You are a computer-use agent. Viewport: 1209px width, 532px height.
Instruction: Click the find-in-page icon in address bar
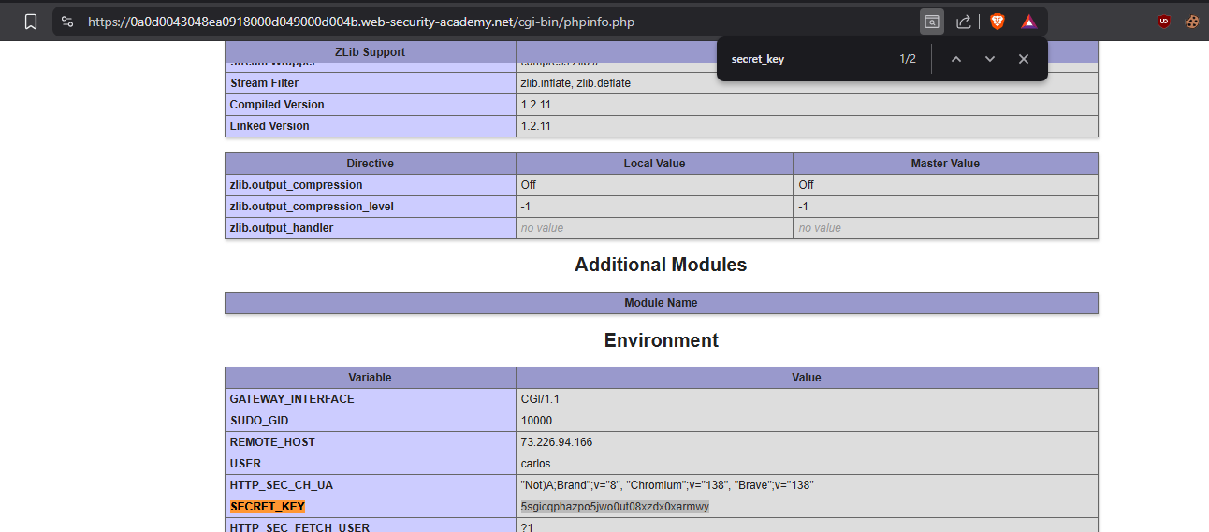931,22
